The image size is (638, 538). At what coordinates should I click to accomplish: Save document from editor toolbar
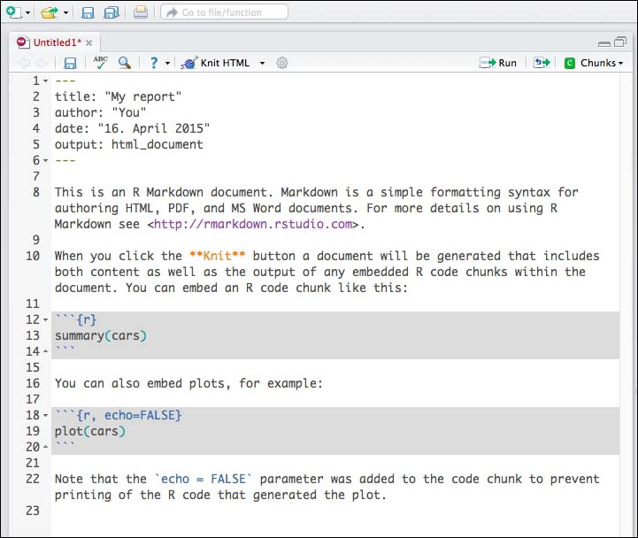pyautogui.click(x=70, y=63)
